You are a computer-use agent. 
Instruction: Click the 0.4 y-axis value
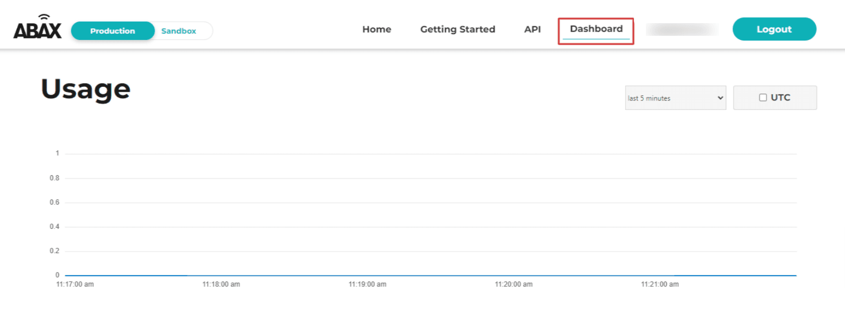point(55,226)
